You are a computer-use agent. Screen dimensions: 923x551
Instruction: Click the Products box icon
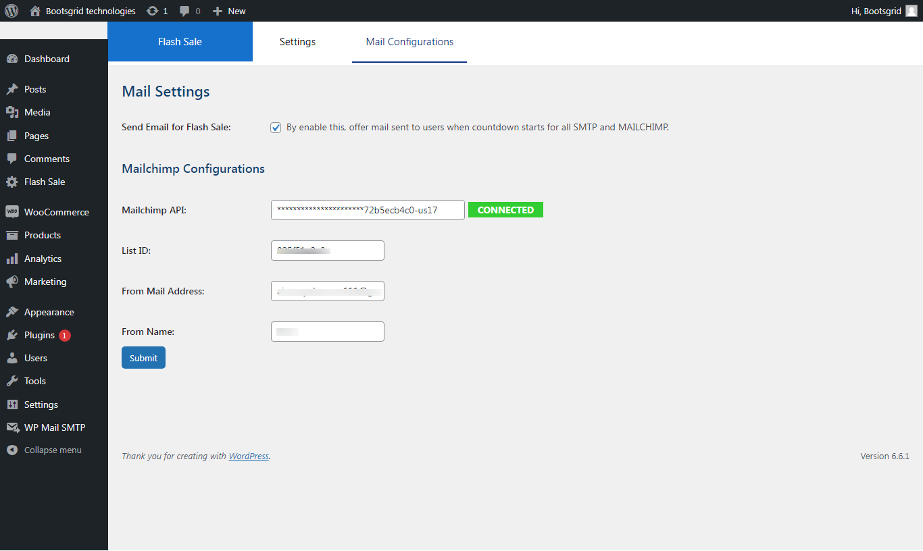pos(11,235)
